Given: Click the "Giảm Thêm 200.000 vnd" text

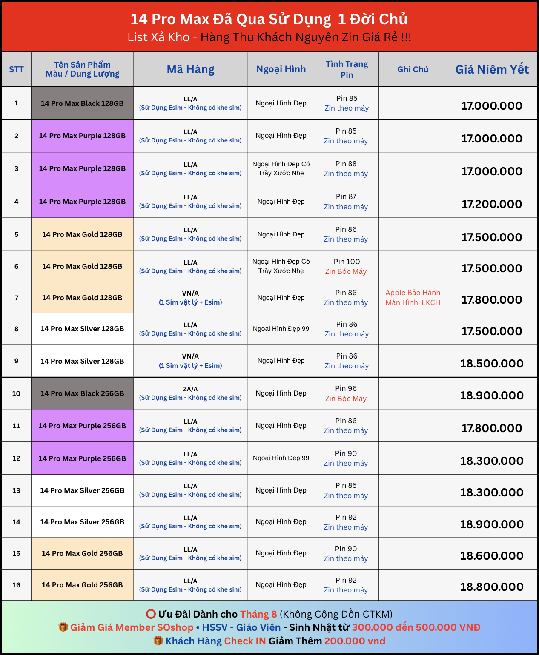Looking at the screenshot, I should tap(327, 641).
